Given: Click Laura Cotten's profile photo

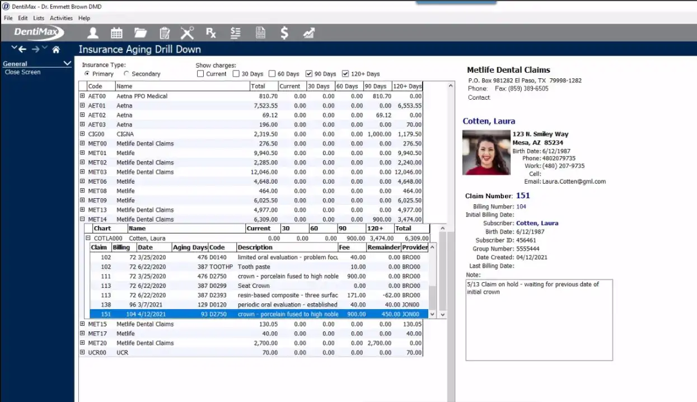Looking at the screenshot, I should 485,152.
